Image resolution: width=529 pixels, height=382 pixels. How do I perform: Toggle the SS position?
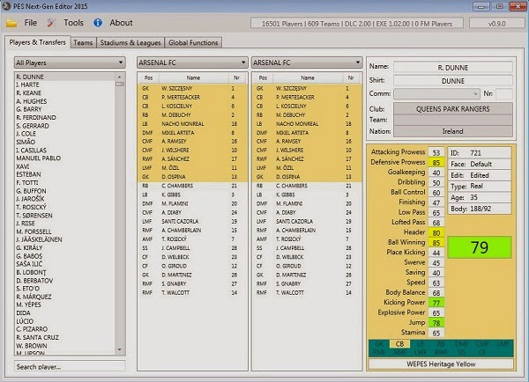point(461,352)
